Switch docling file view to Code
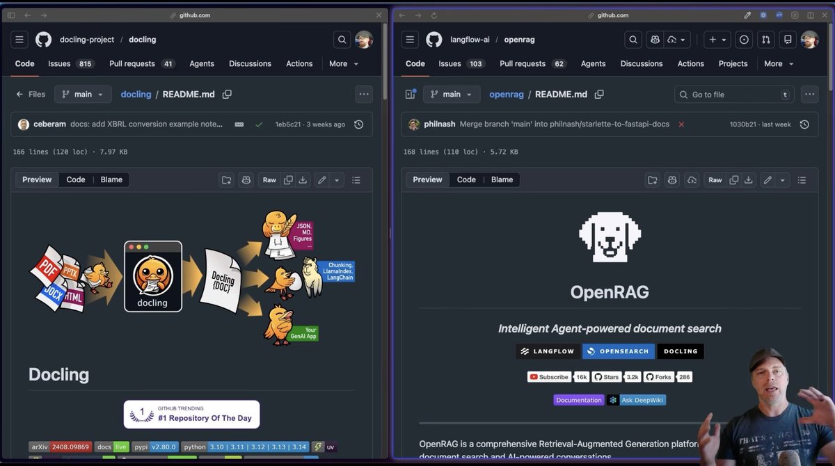 pyautogui.click(x=76, y=179)
